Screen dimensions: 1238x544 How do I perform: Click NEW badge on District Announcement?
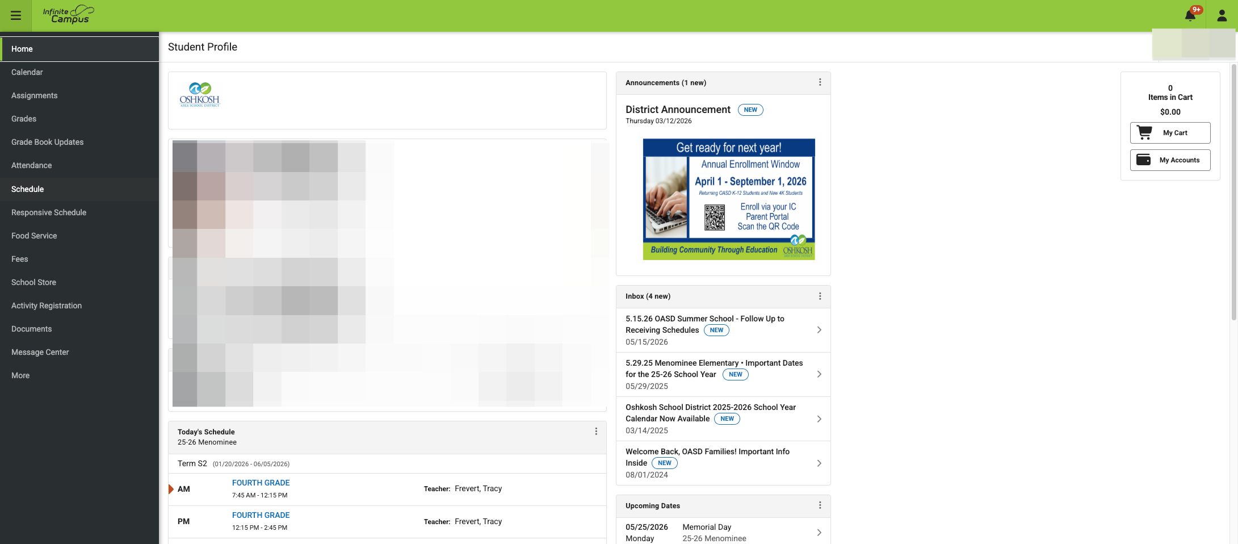point(750,110)
